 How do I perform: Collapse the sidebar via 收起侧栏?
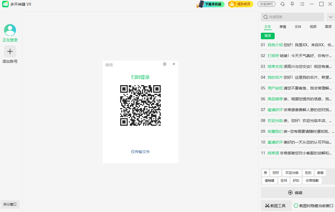point(267,4)
